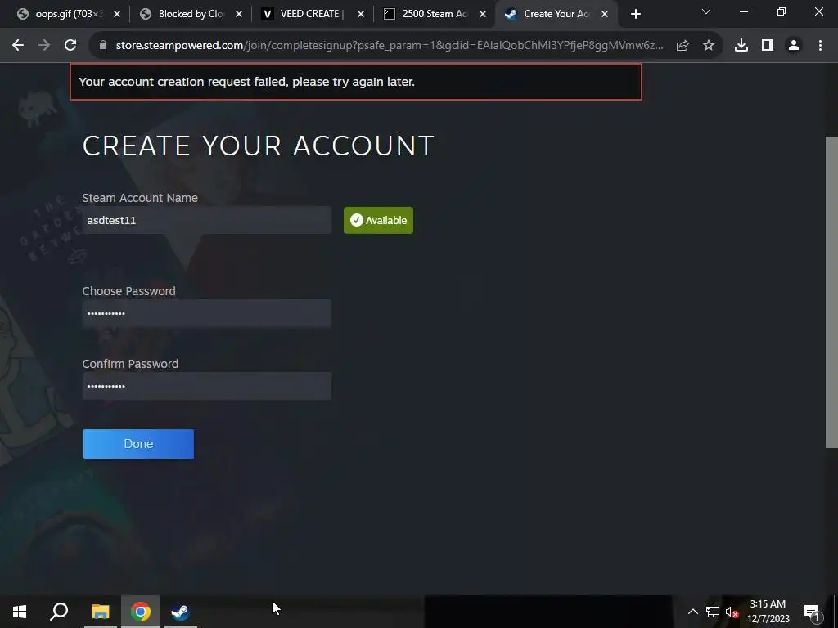Viewport: 838px width, 628px height.
Task: Close the Create Your Account tab
Action: tap(605, 15)
